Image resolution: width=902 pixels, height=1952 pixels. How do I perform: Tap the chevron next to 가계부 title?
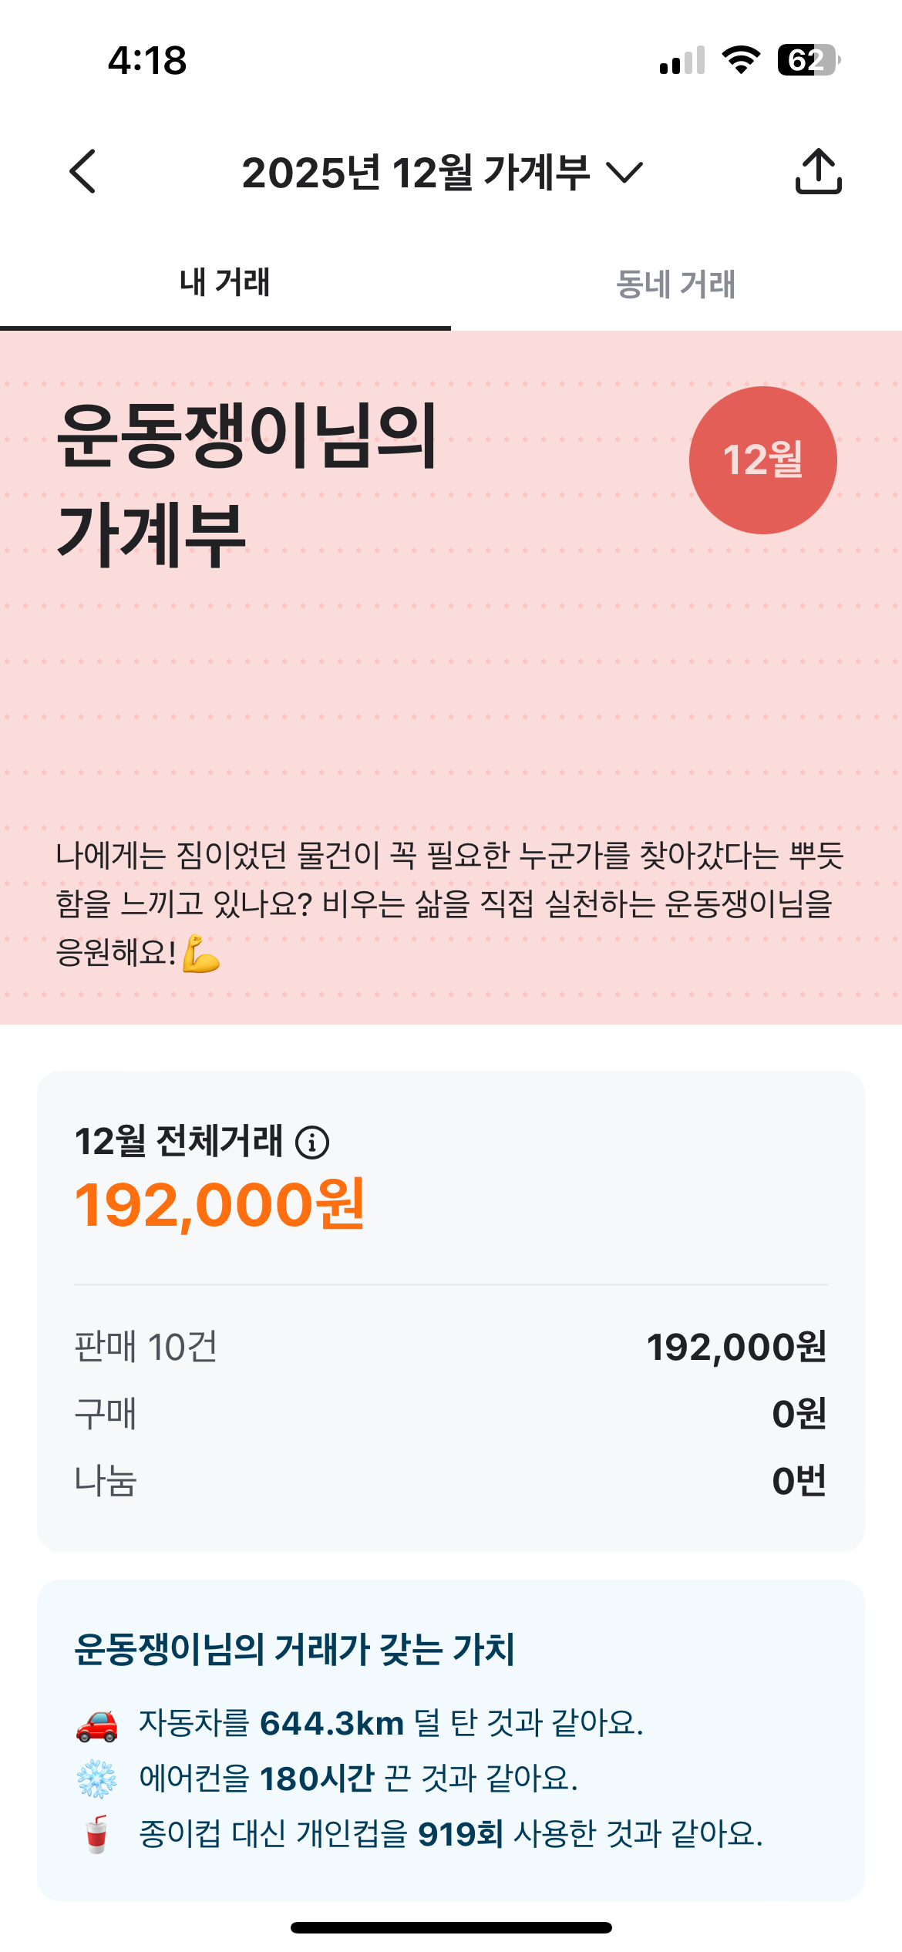click(624, 172)
